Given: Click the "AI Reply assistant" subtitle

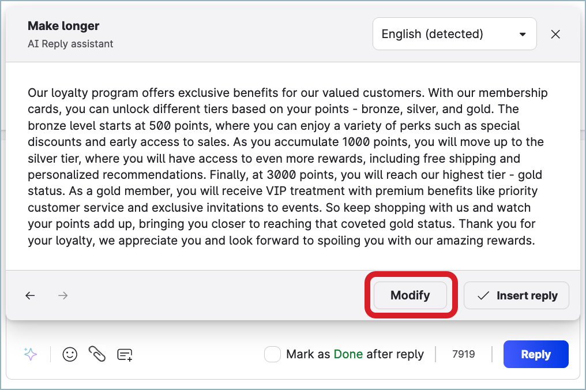Looking at the screenshot, I should click(x=70, y=44).
